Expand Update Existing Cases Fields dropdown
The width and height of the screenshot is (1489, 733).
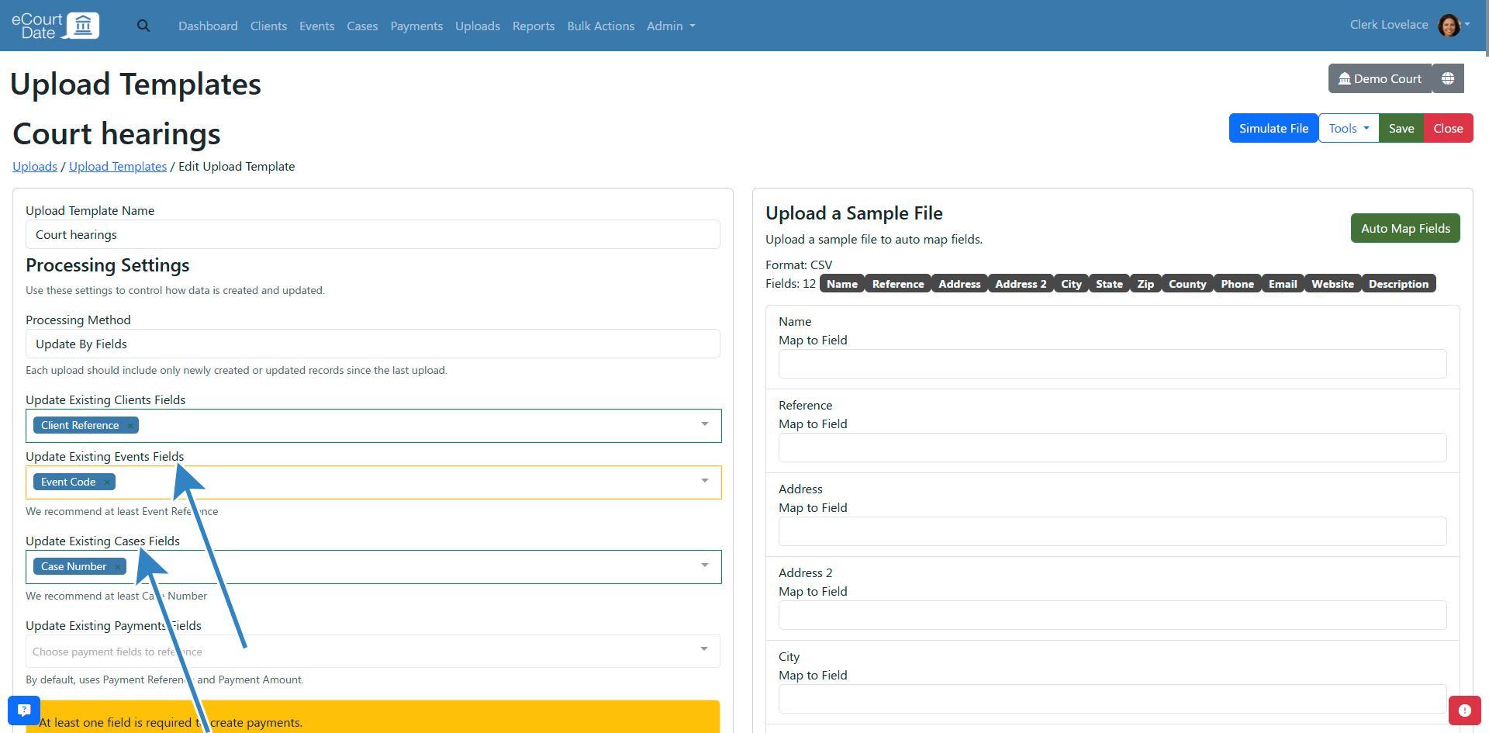(x=705, y=565)
